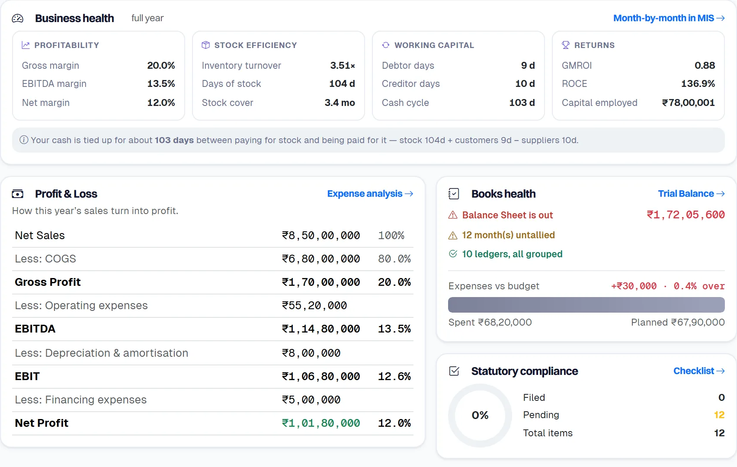The width and height of the screenshot is (737, 467).
Task: Click the Business health gauge icon
Action: pos(18,18)
